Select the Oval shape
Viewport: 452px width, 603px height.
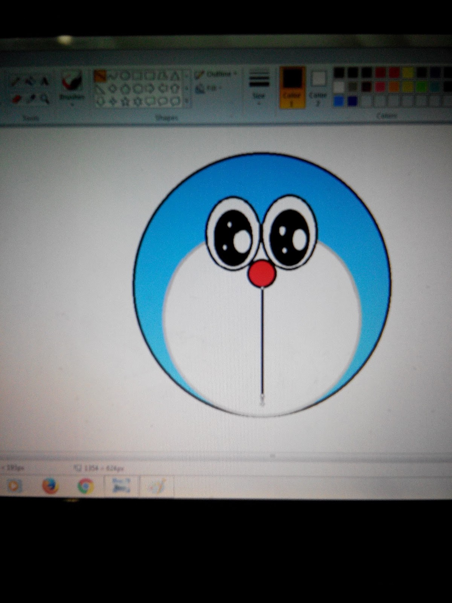tap(124, 76)
